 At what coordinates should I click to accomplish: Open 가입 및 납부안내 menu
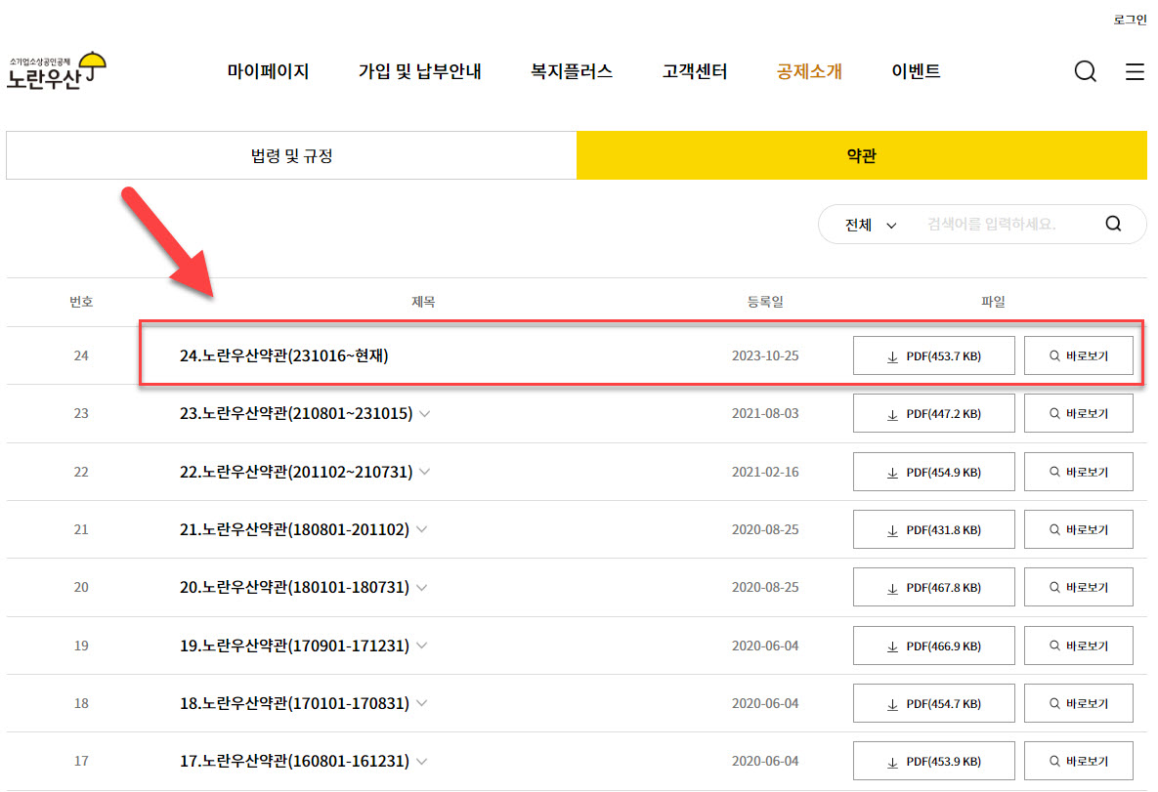pos(419,71)
